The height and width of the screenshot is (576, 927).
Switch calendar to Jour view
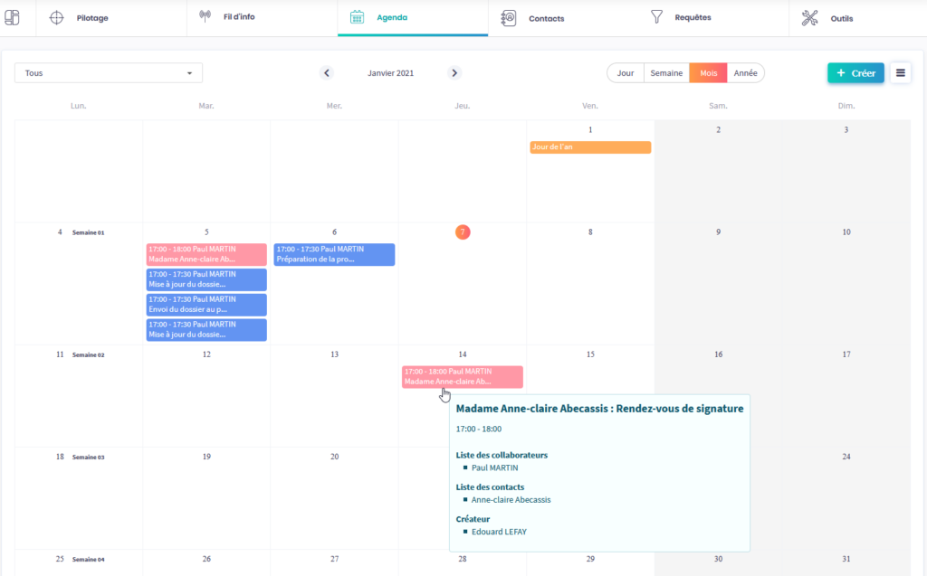[626, 73]
